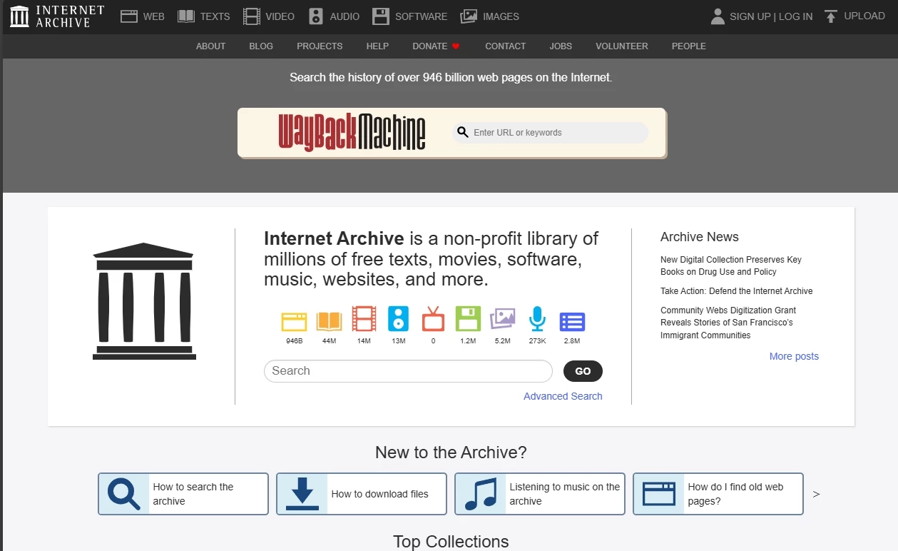Open the People menu item
The height and width of the screenshot is (551, 898).
coord(688,46)
